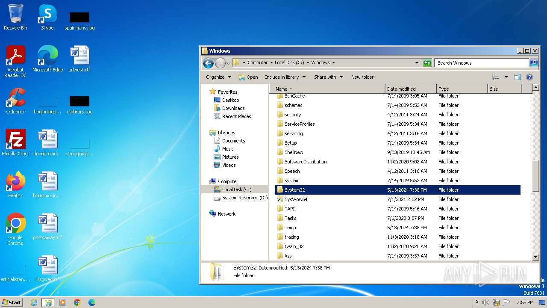
Task: Select Downloads in Favorites
Action: click(233, 108)
